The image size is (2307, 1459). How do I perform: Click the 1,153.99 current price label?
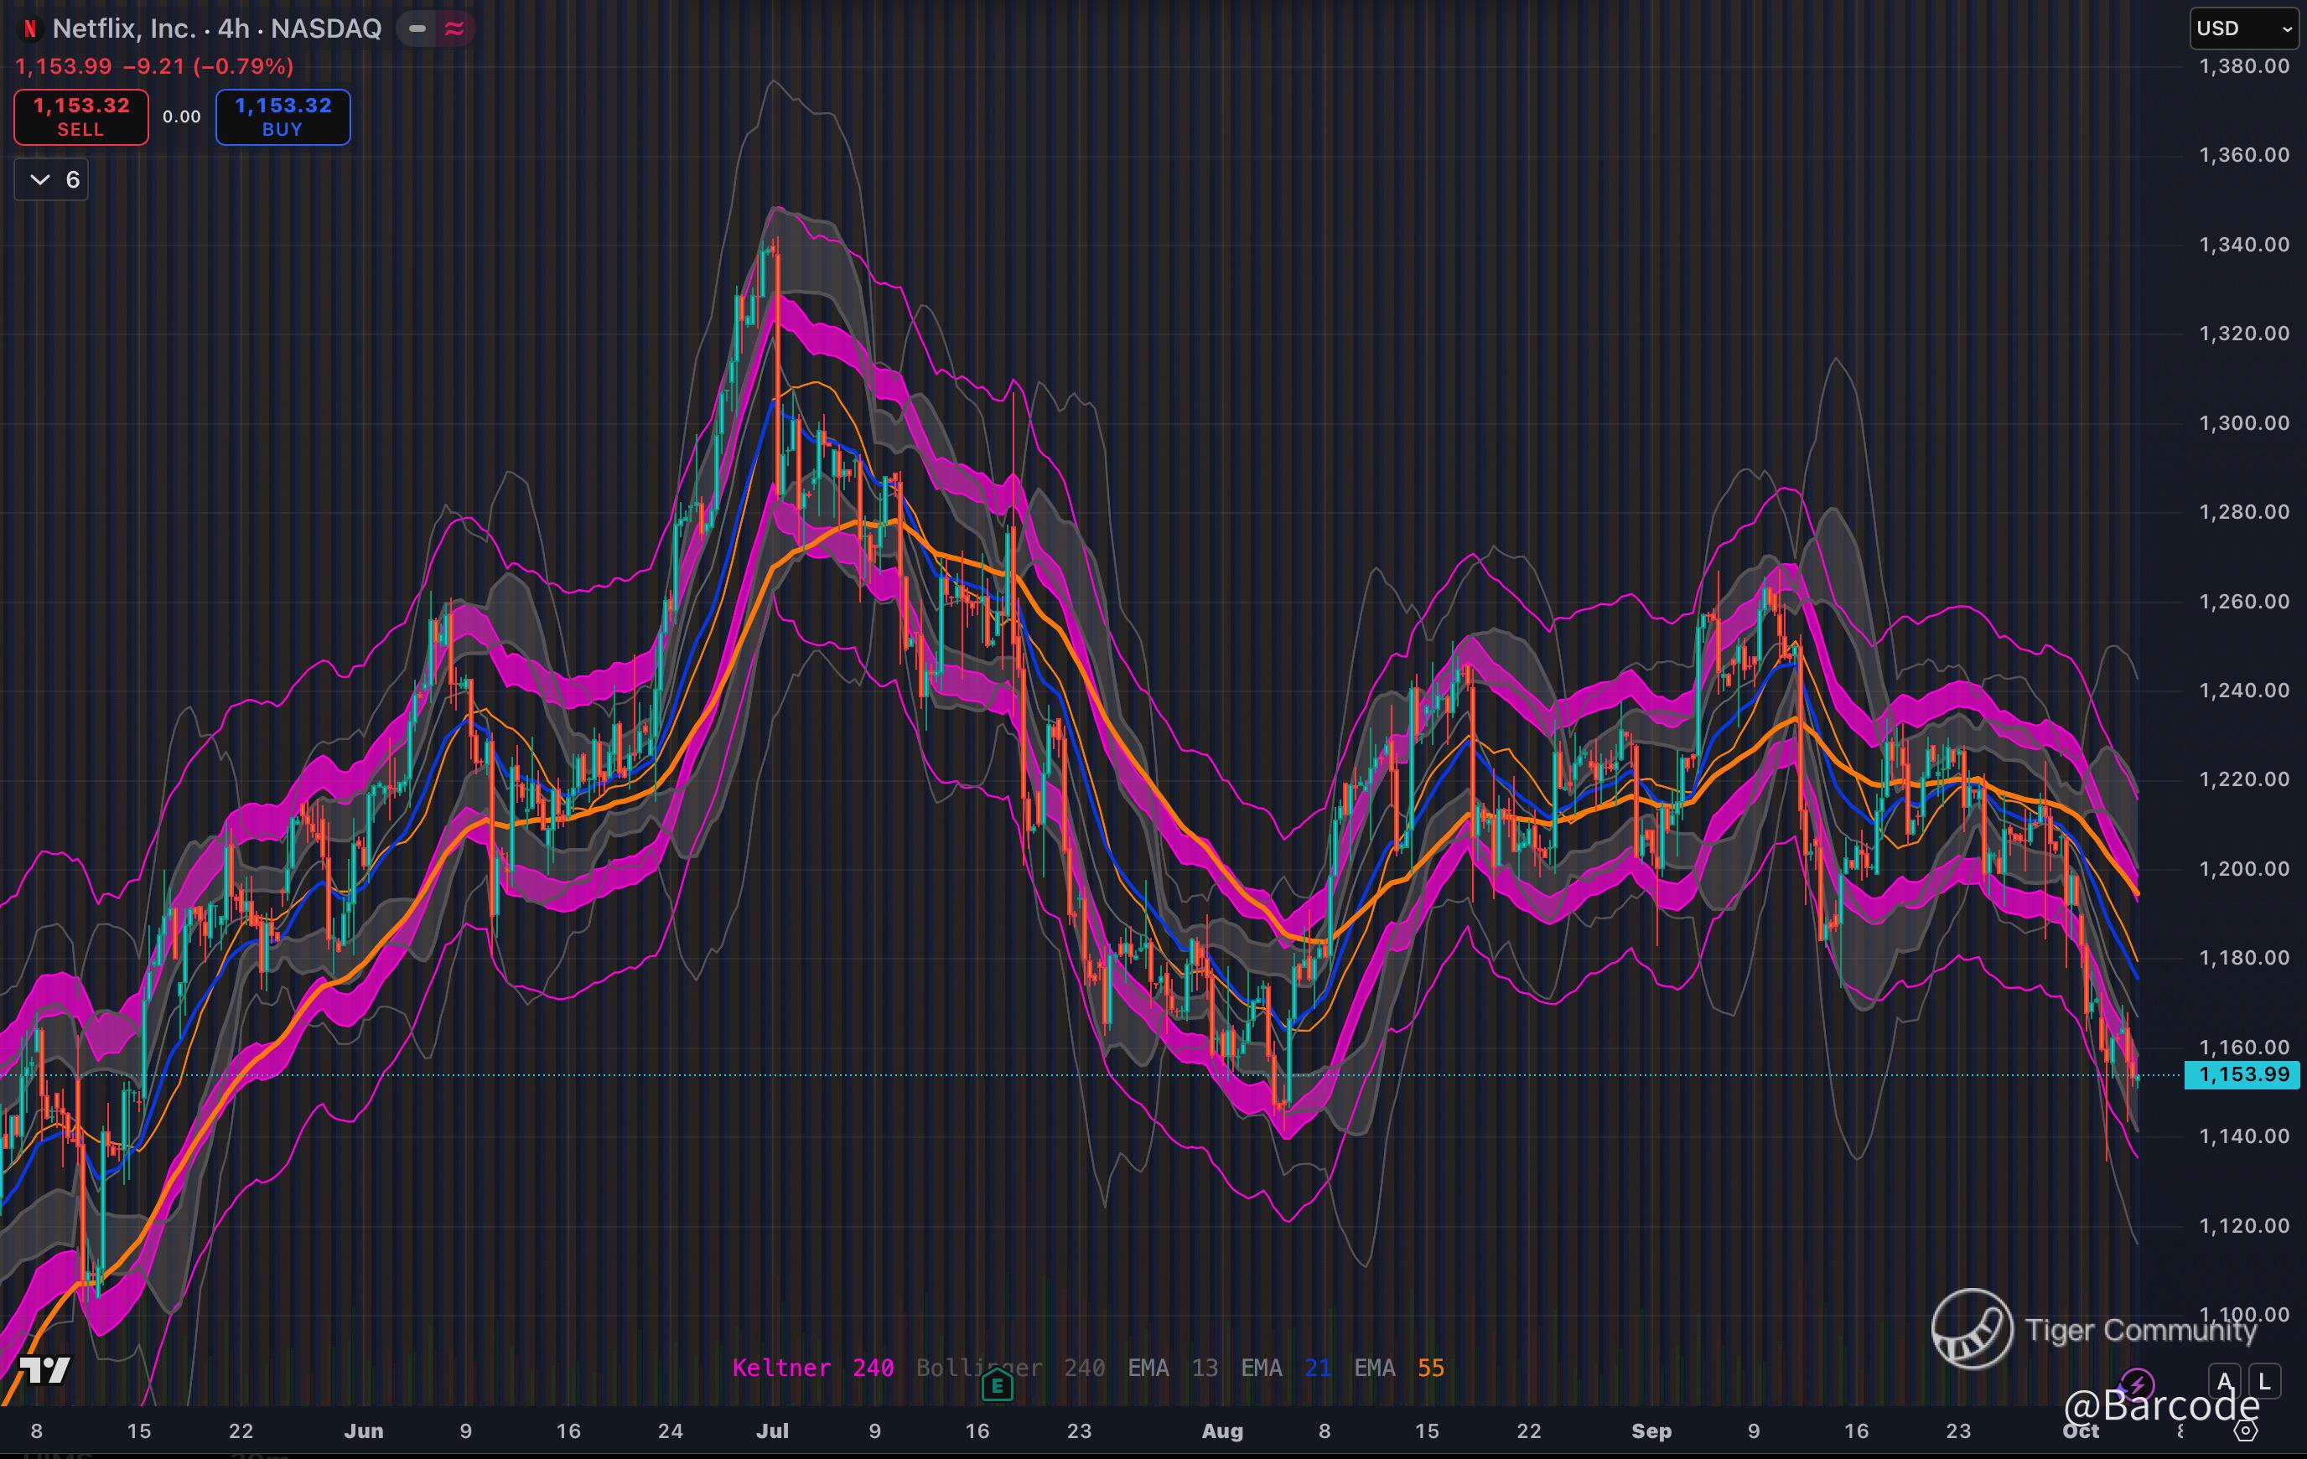coord(2242,1074)
